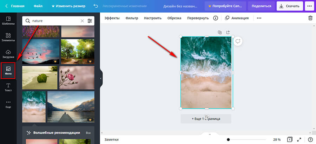The image size is (316, 144).
Task: Select the green leaf on sand photo
Action: (x=40, y=78)
